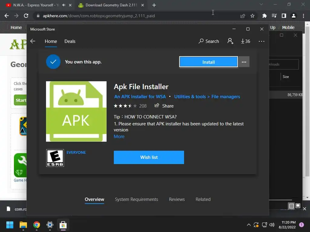Open more options next to Install
This screenshot has height=232, width=310.
244,62
